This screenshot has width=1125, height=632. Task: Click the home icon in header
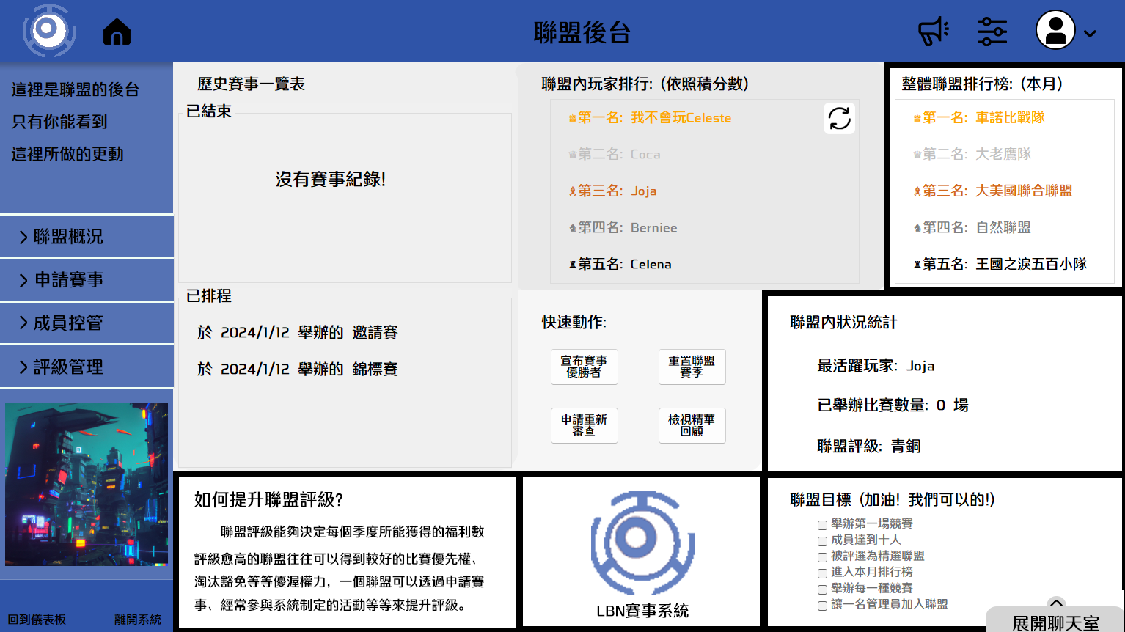pos(117,32)
